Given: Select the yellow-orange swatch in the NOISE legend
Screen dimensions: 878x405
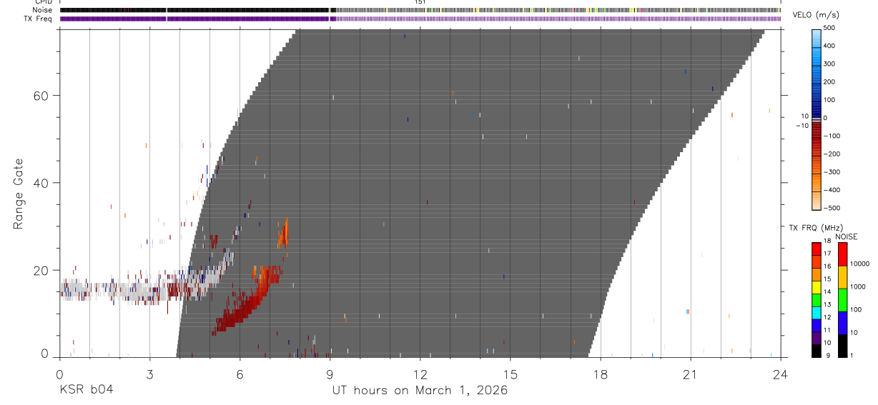Looking at the screenshot, I should (x=842, y=276).
